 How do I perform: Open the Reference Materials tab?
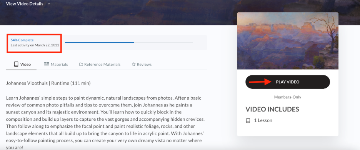[x=100, y=64]
